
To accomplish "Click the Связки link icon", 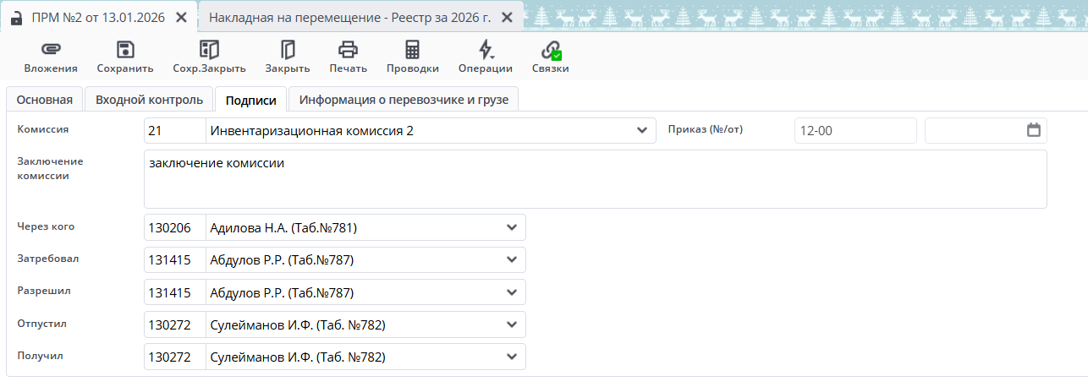I will pos(551,50).
